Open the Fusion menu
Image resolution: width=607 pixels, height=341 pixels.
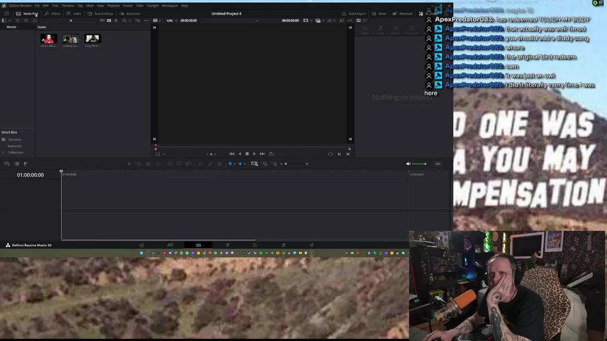coord(128,6)
